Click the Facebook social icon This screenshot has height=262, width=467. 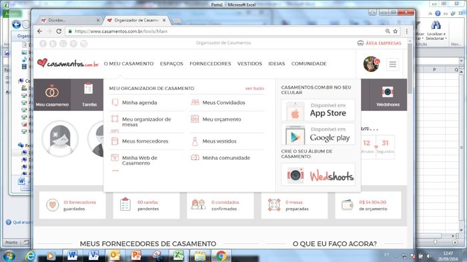[43, 44]
